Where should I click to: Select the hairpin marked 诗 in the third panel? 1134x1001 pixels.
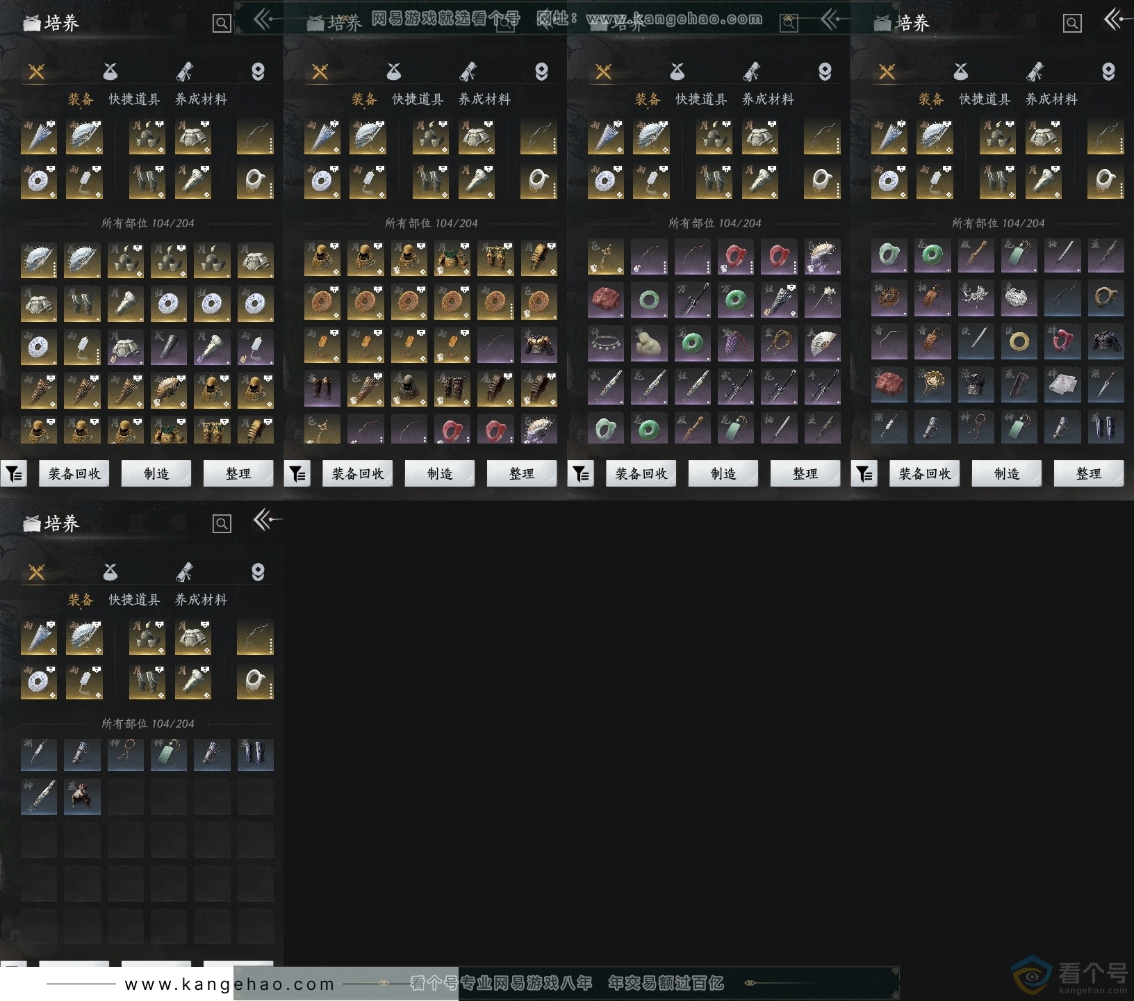[822, 300]
